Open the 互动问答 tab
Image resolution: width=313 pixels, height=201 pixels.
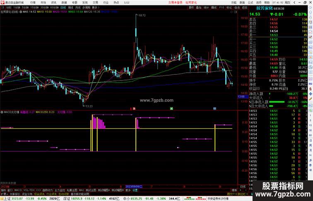(64, 194)
